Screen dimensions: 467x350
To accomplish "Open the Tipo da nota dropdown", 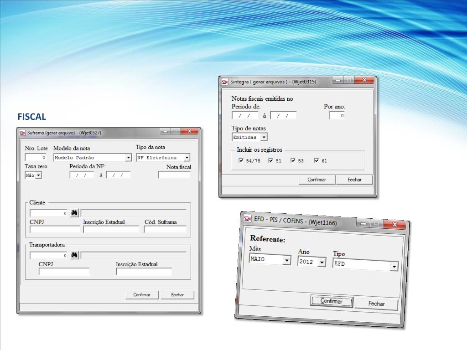I will (187, 157).
